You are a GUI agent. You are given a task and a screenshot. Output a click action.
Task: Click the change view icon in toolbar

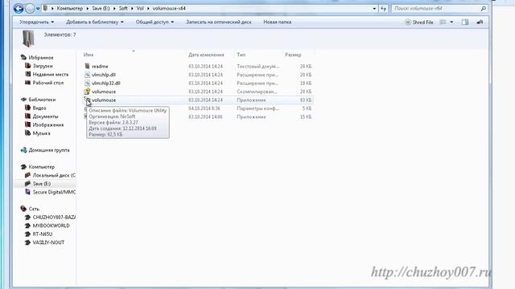443,22
